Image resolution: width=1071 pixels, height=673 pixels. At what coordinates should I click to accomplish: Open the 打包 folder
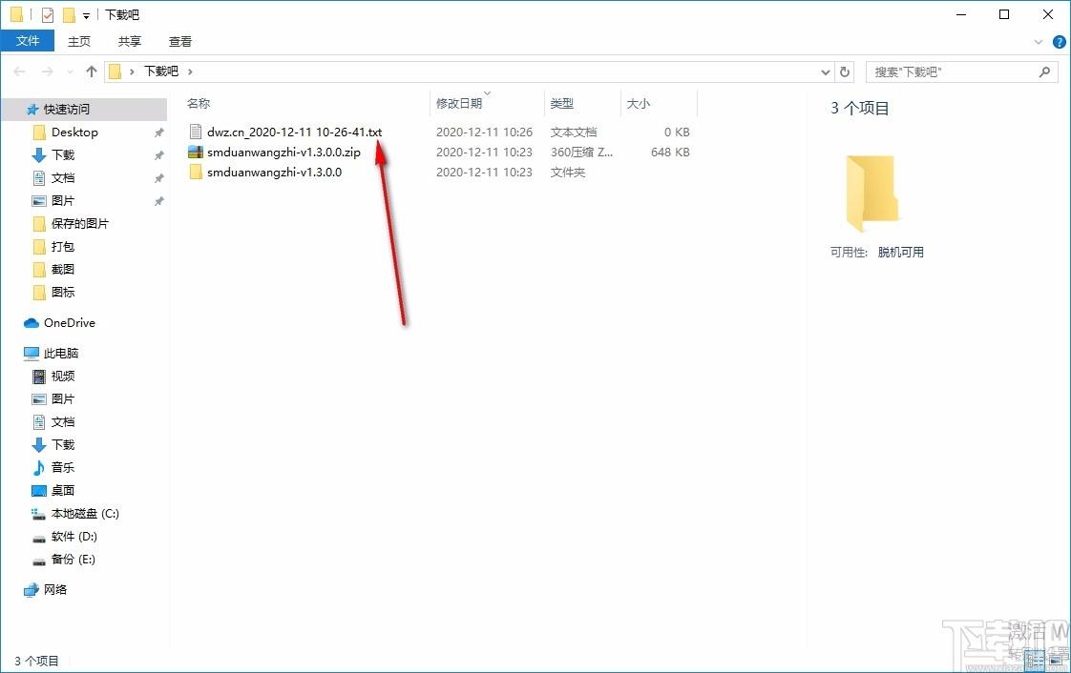tap(63, 246)
